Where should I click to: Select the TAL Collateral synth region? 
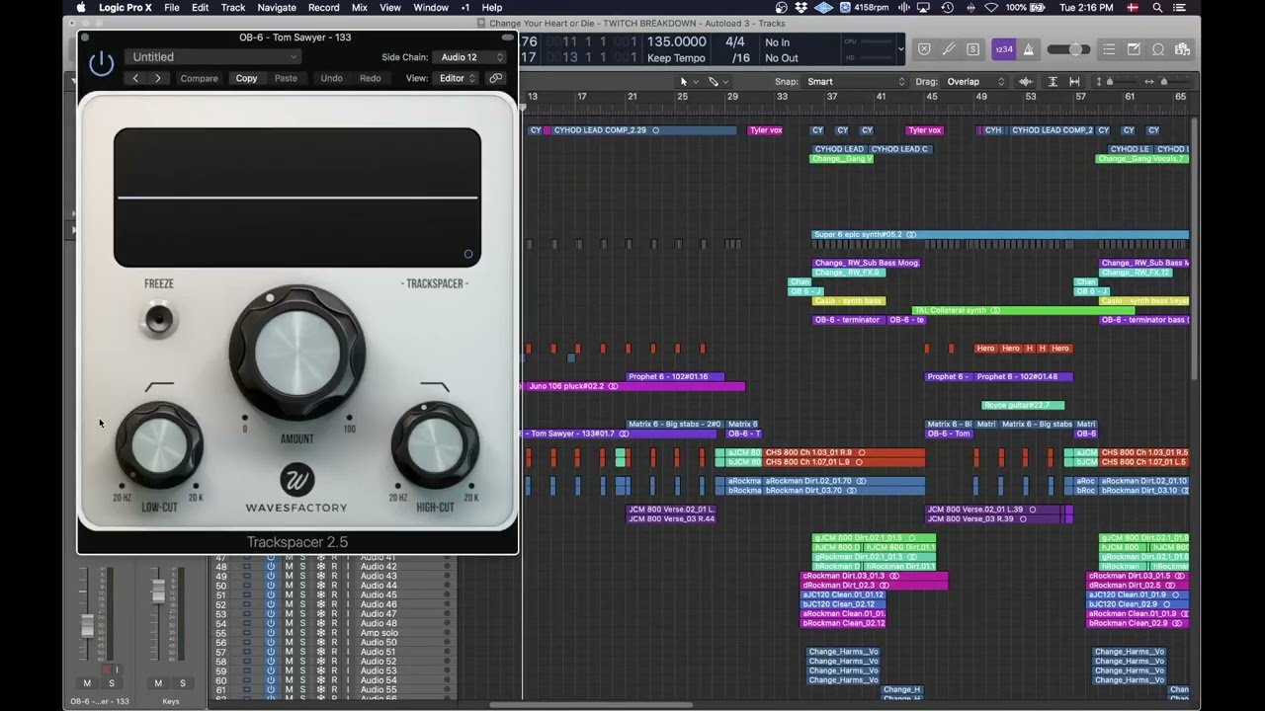pos(1023,310)
